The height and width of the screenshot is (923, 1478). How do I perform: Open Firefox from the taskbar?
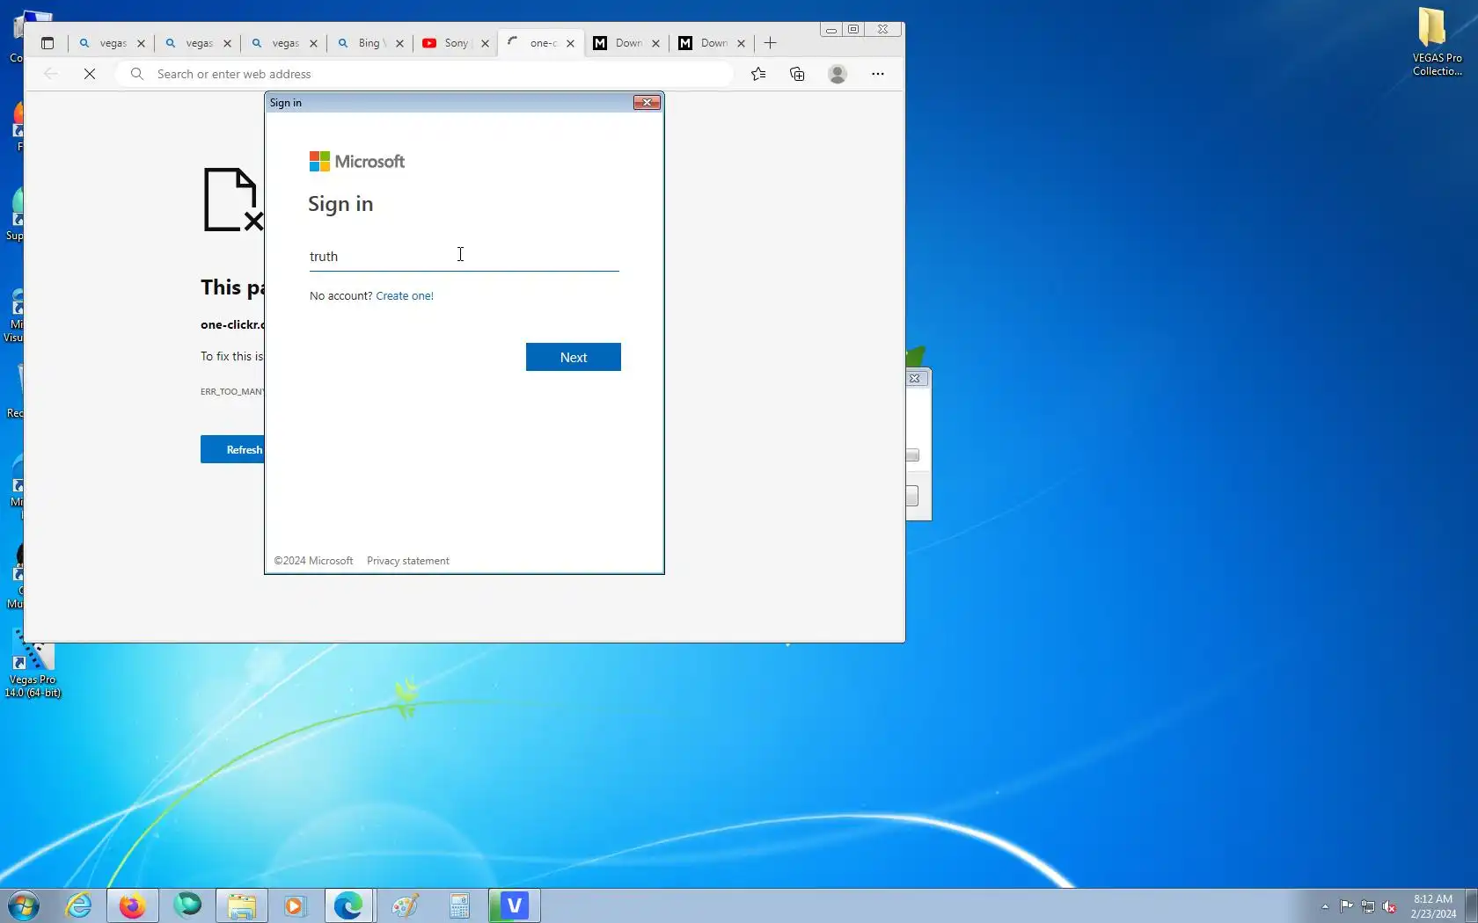132,905
